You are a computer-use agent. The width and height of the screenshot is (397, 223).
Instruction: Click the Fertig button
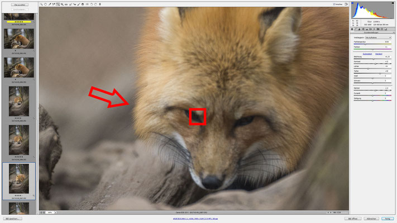[388, 219]
